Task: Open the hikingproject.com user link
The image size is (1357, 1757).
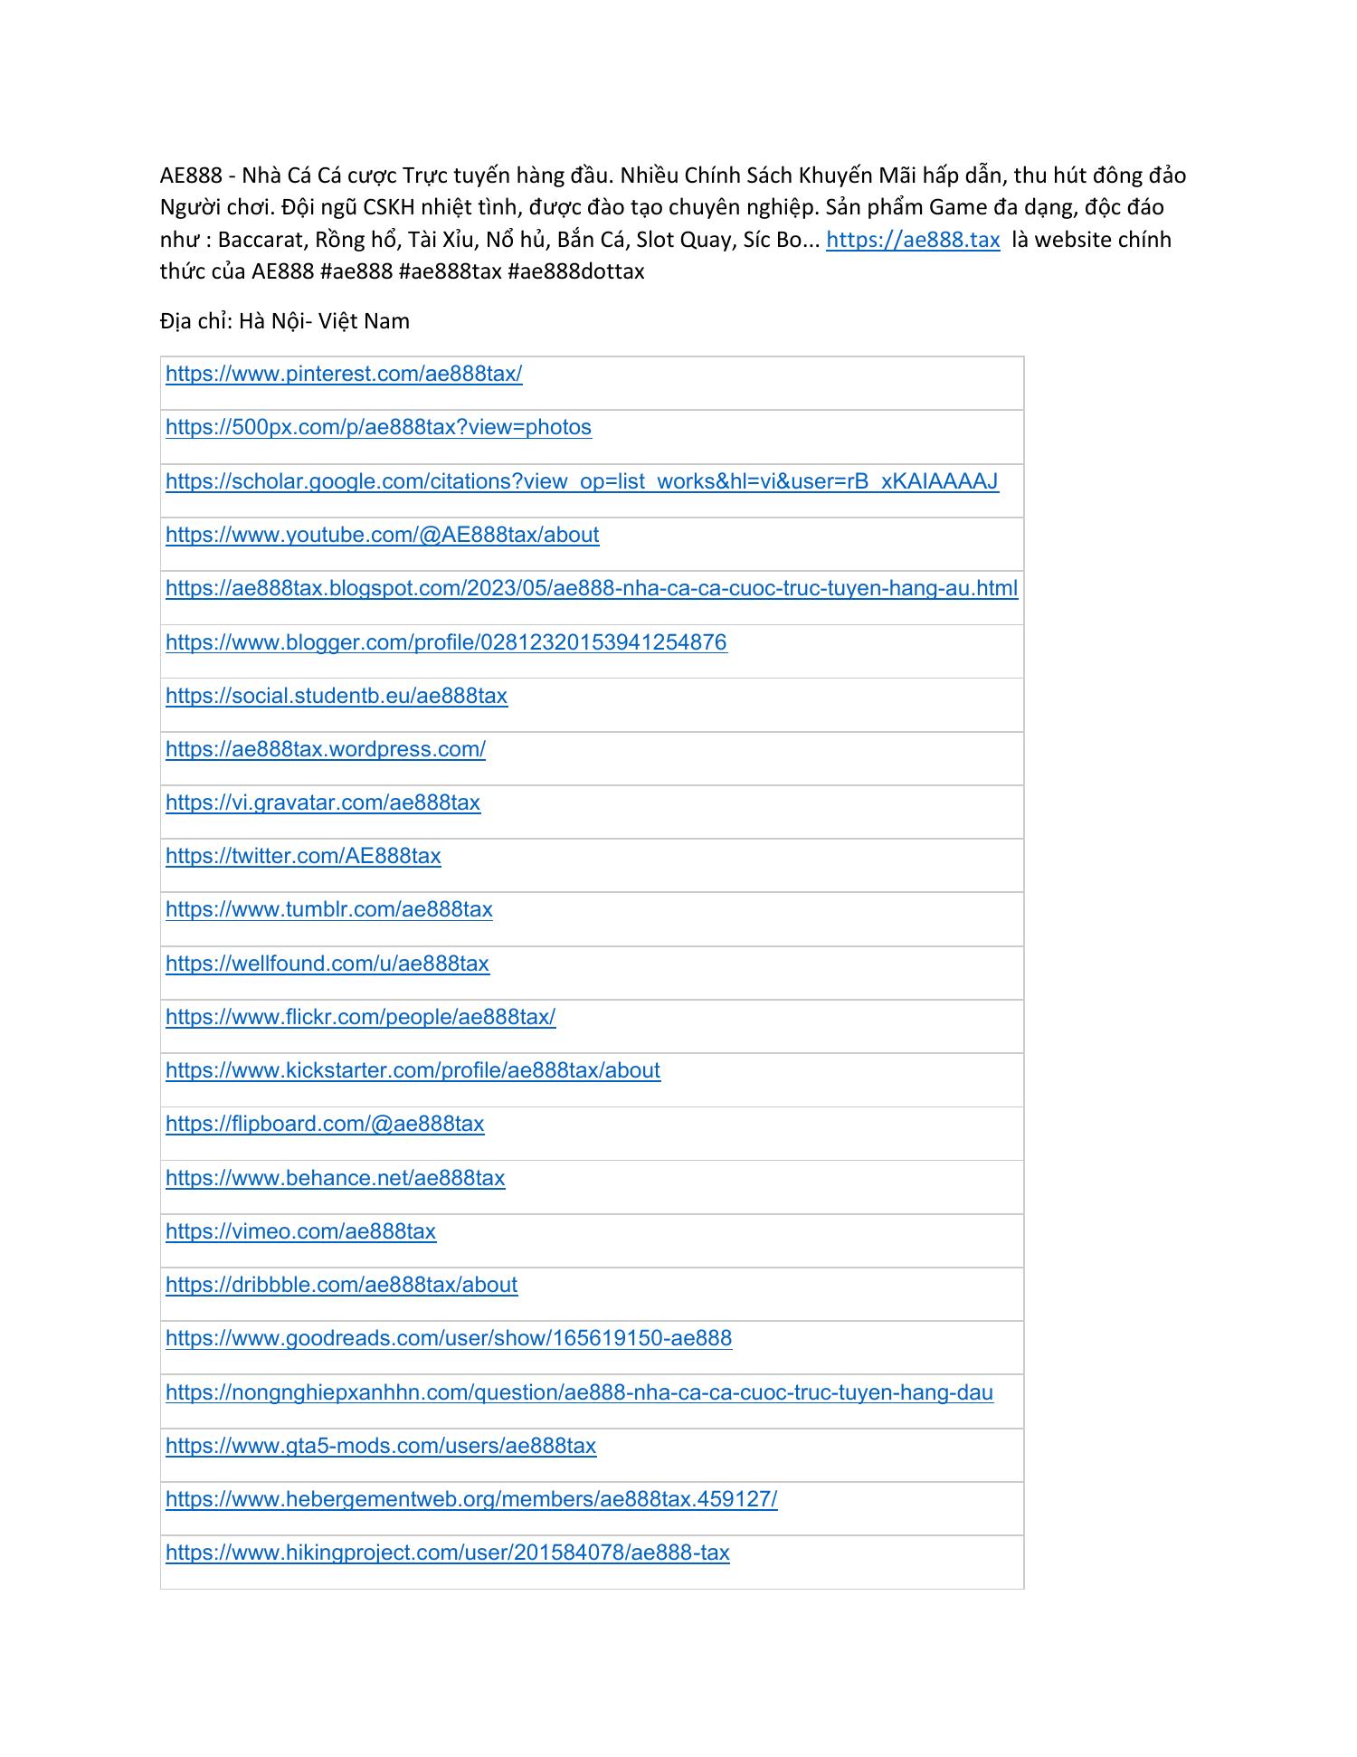Action: 447,1553
